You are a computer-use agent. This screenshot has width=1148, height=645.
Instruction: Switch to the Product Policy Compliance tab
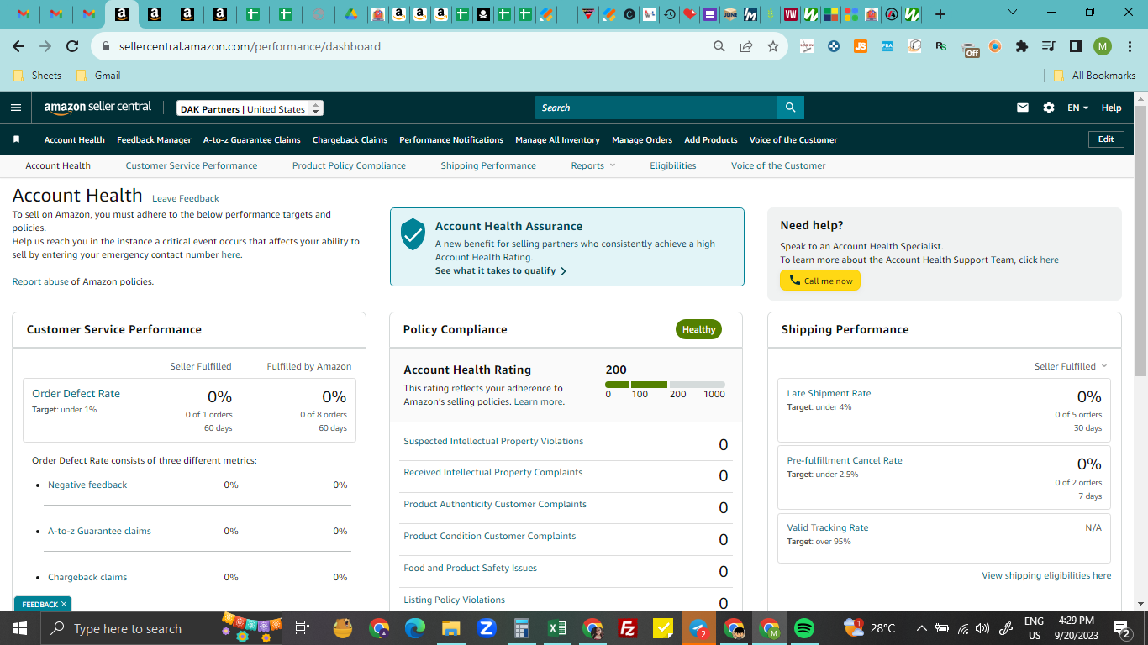[349, 165]
